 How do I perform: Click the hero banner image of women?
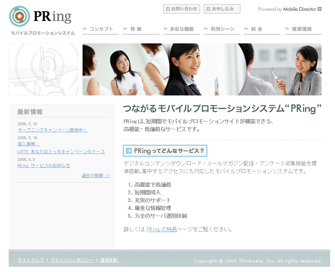(202, 69)
